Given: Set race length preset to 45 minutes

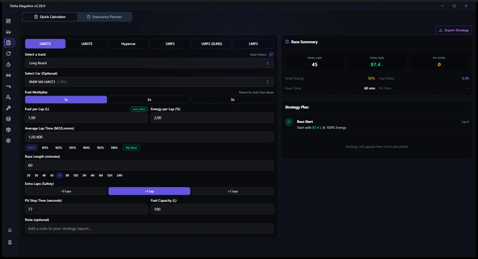Looking at the screenshot, I should [x=52, y=176].
